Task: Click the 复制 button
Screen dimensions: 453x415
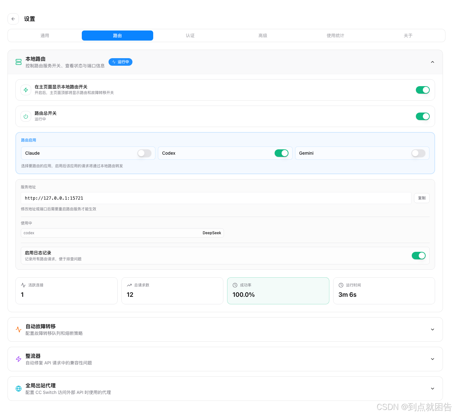Action: point(422,198)
